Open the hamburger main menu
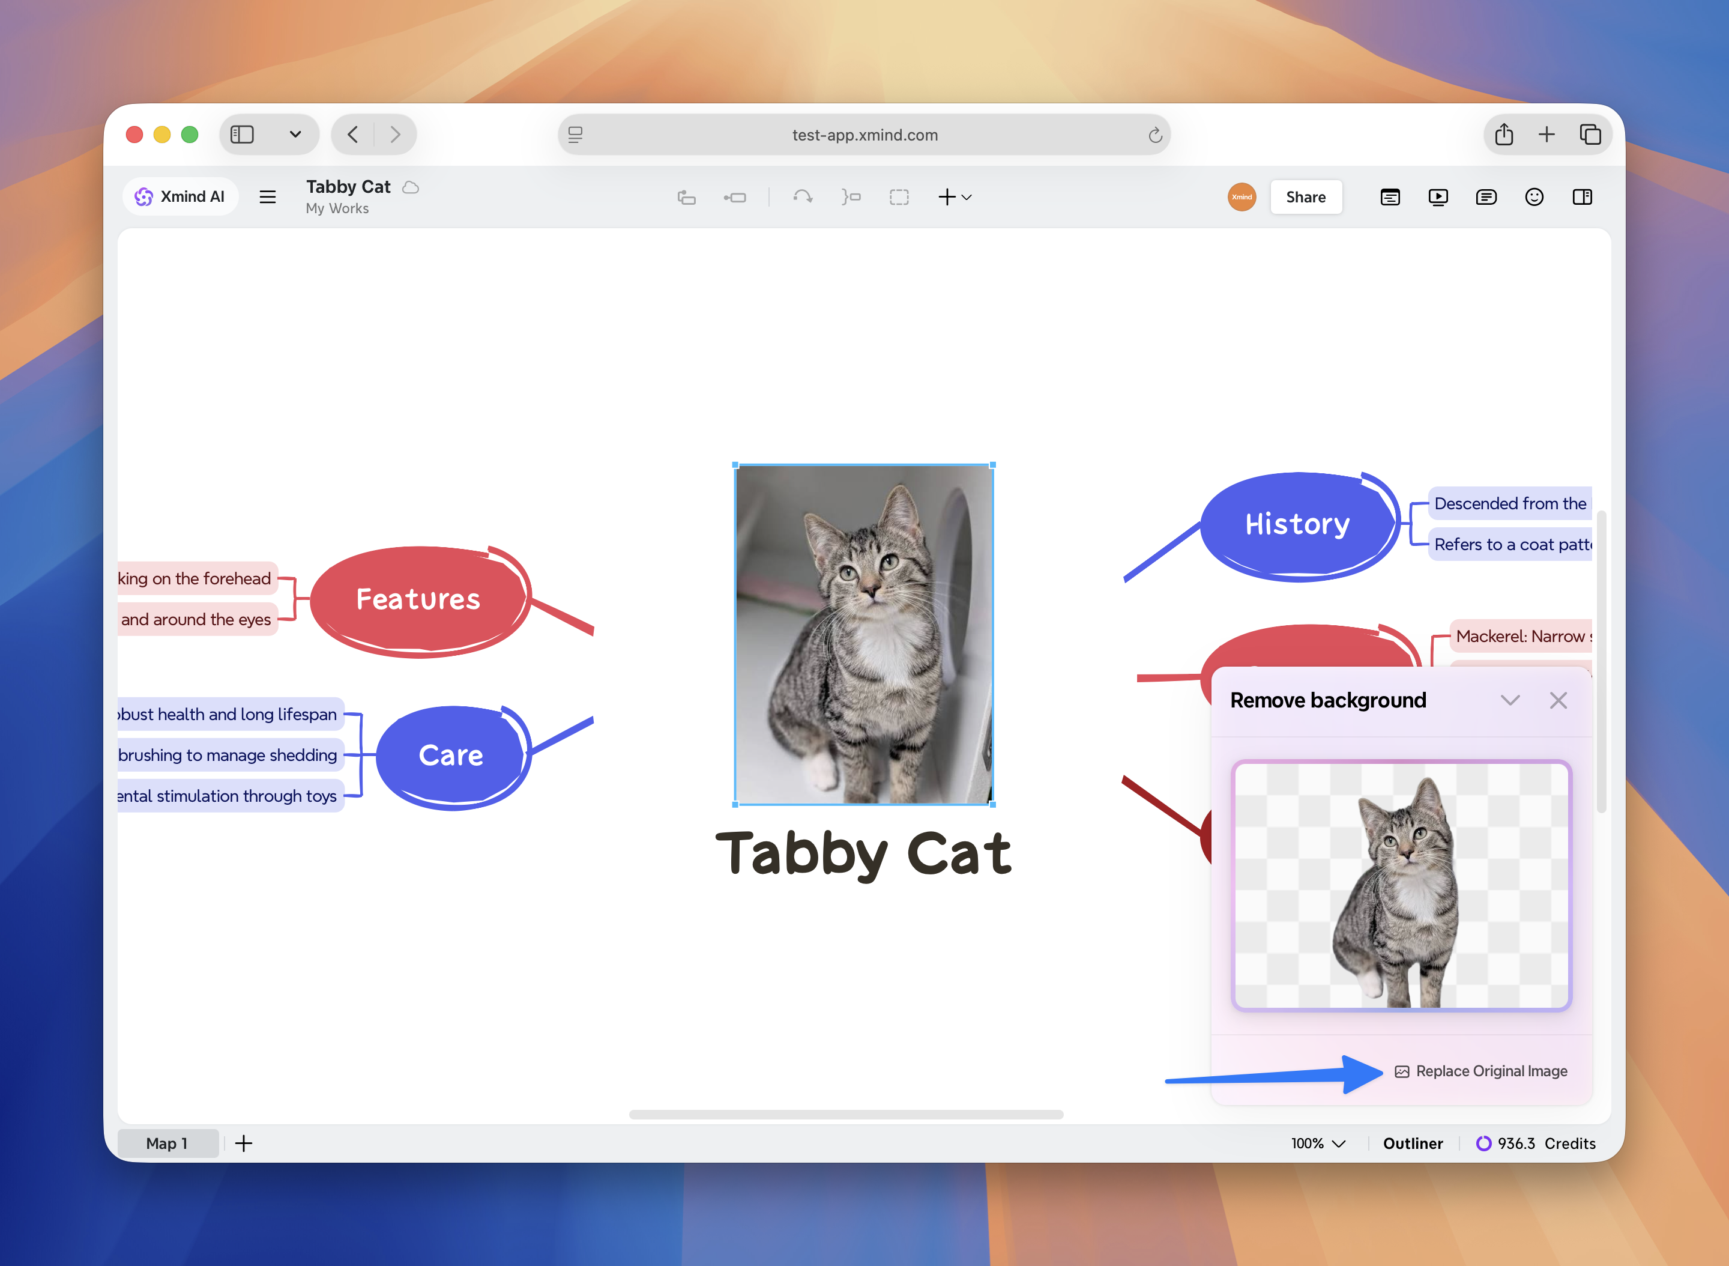Viewport: 1729px width, 1266px height. click(x=267, y=198)
